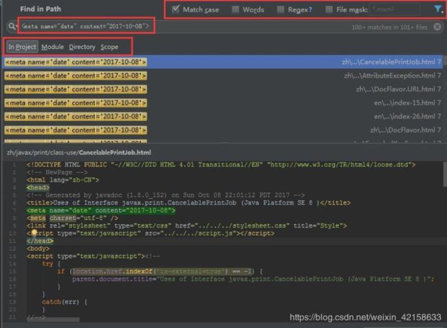447x328 pixels.
Task: Click the DOCTYPE line in preview
Action: coord(221,165)
